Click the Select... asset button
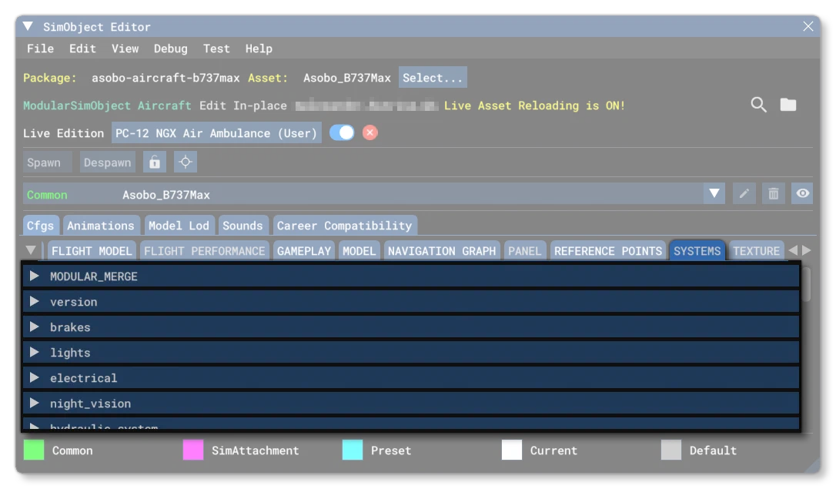The width and height of the screenshot is (836, 489). click(x=433, y=77)
